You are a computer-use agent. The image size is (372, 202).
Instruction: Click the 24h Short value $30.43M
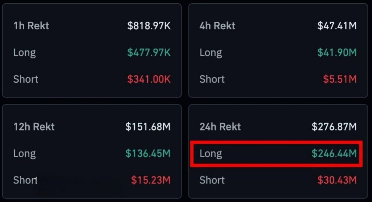point(337,181)
